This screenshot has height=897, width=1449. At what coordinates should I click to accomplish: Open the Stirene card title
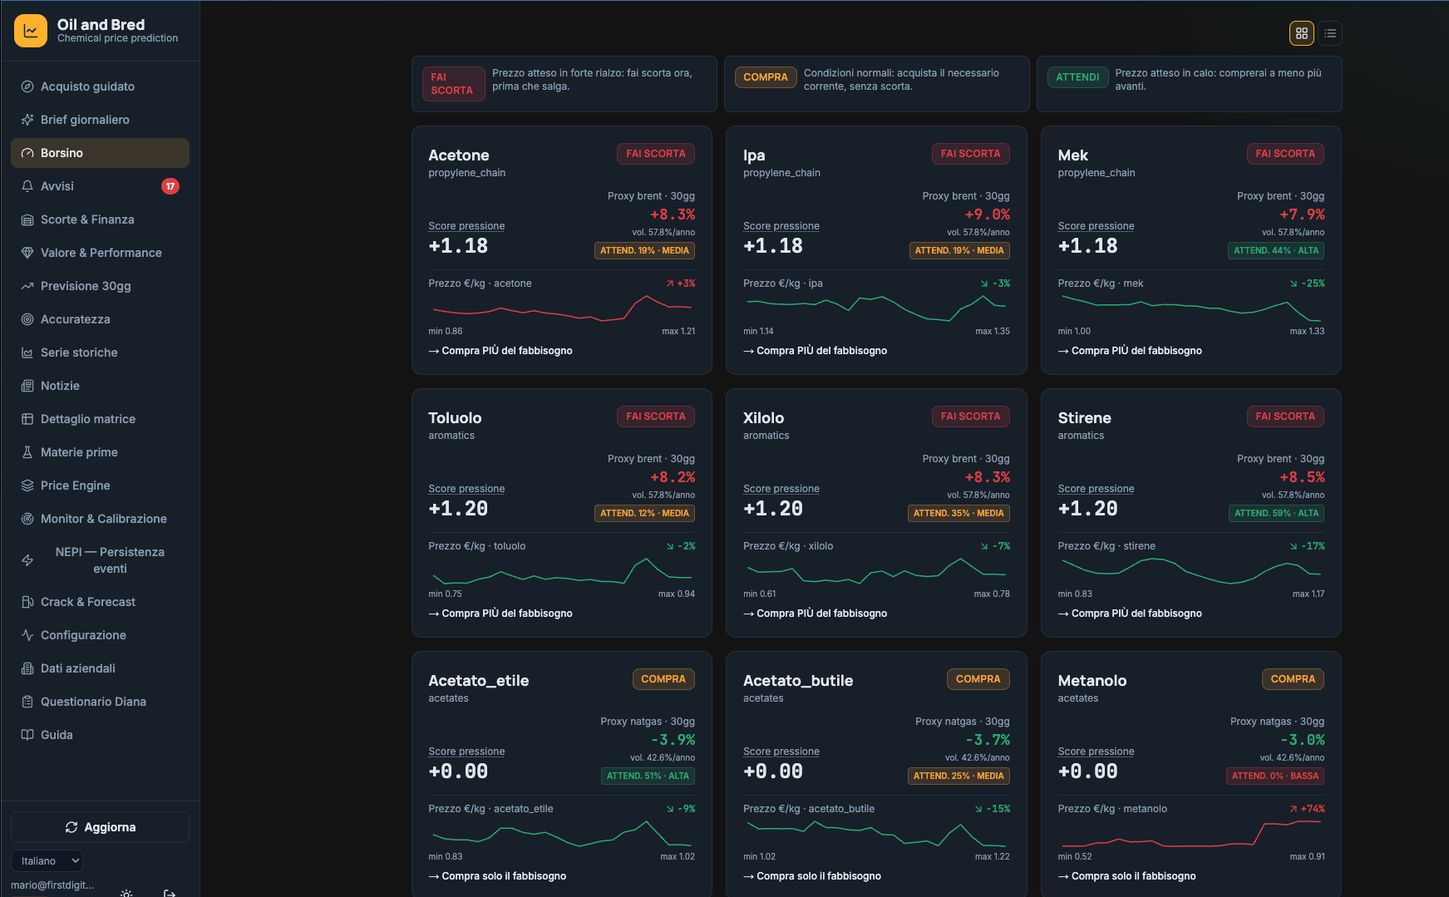point(1084,418)
